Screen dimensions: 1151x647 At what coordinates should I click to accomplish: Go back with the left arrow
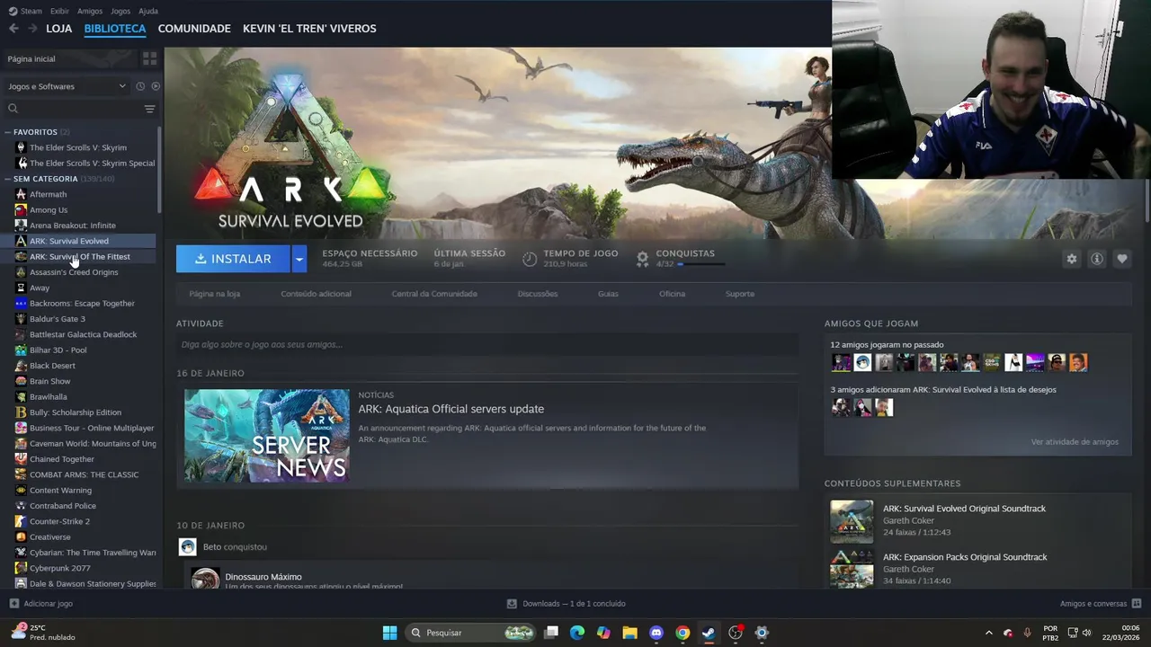tap(13, 29)
